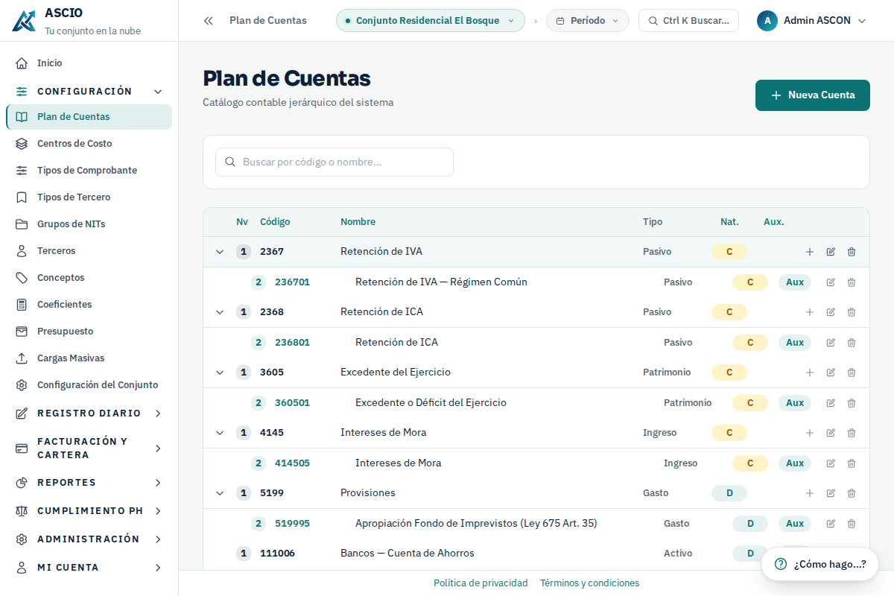
Task: Open Conceptos page
Action: point(89,278)
